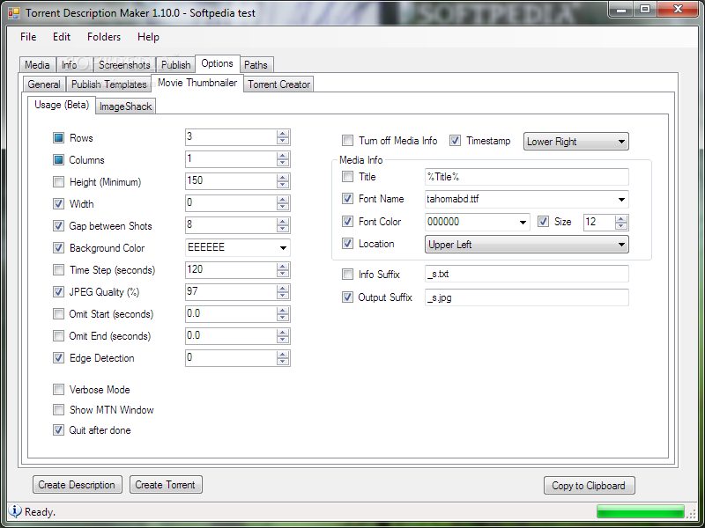
Task: Toggle the Location checkbox
Action: [x=347, y=244]
